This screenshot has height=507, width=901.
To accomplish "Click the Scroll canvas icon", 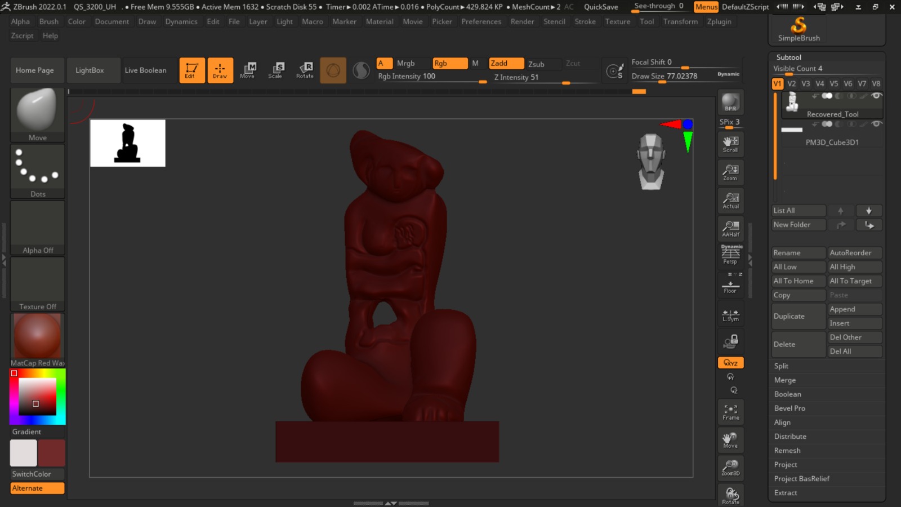I will pyautogui.click(x=730, y=144).
